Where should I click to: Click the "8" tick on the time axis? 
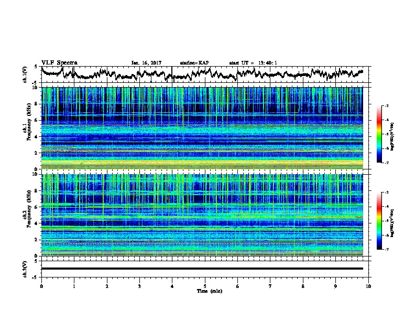pos(303,286)
